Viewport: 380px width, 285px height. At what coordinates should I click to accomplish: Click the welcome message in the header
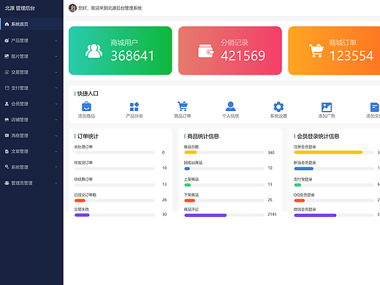pyautogui.click(x=110, y=8)
